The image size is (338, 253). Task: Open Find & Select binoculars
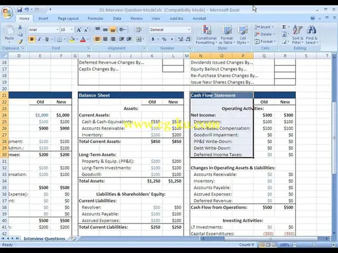tap(312, 35)
